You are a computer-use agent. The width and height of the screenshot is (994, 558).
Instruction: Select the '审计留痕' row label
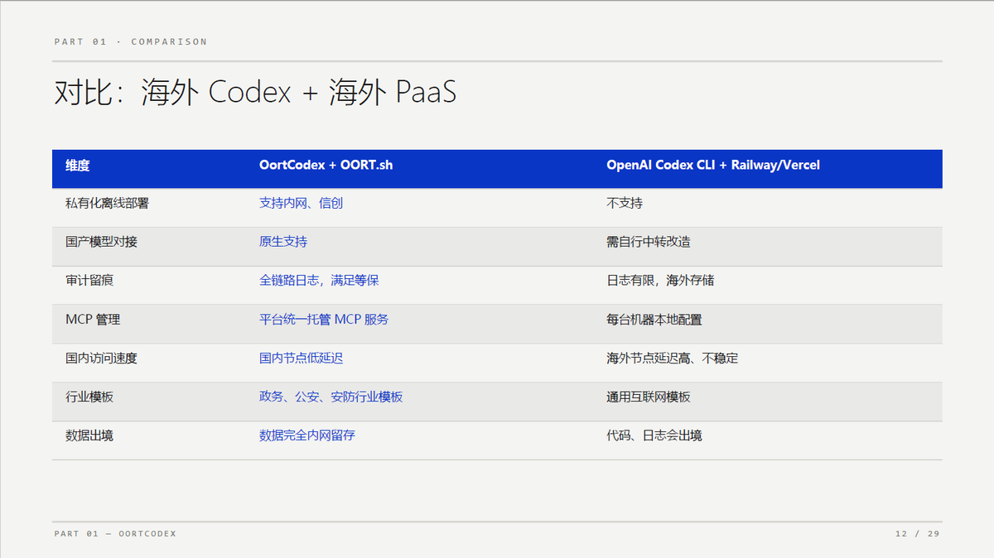point(89,281)
